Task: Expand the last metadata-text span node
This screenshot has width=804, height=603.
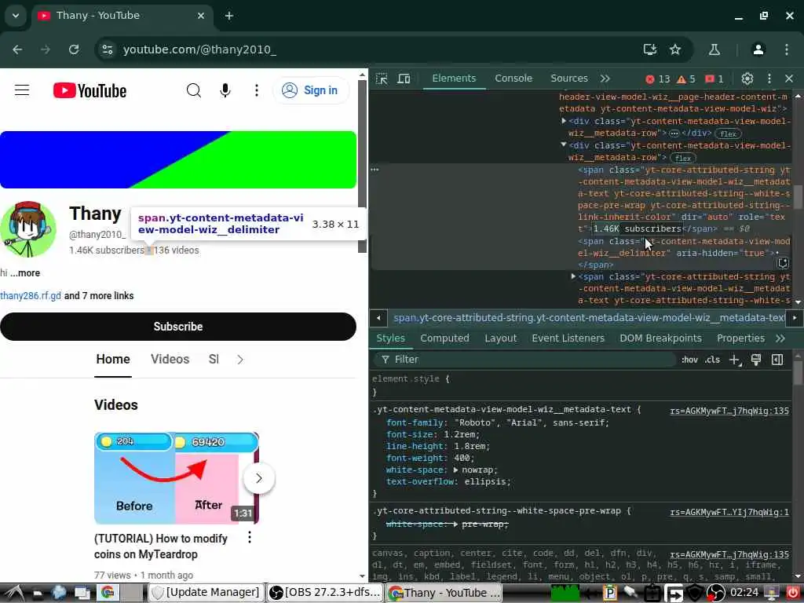Action: point(573,276)
